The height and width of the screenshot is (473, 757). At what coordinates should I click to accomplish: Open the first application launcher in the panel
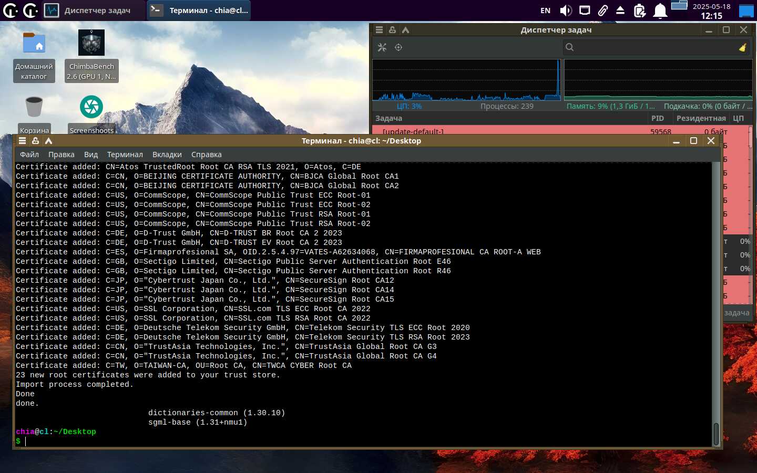coord(11,10)
